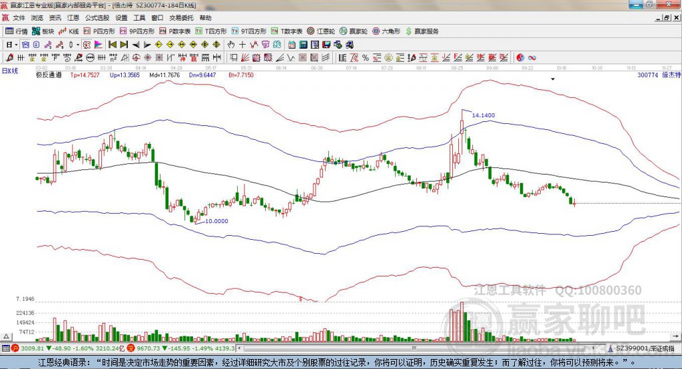
Task: Click the 日K线 label
Action: click(10, 71)
